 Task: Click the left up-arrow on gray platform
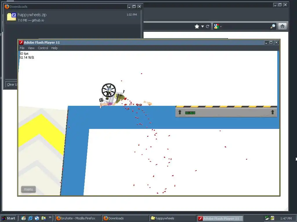point(180,112)
